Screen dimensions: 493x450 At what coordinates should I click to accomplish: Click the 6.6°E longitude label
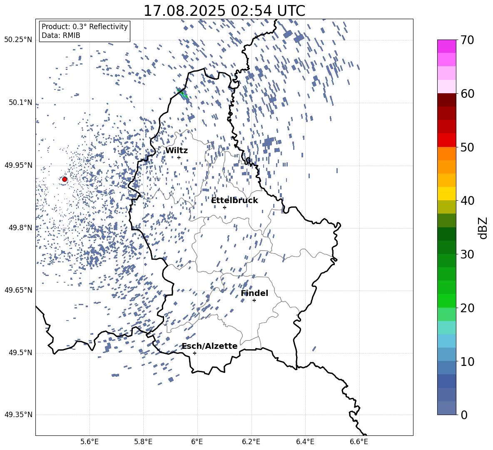(x=359, y=442)
